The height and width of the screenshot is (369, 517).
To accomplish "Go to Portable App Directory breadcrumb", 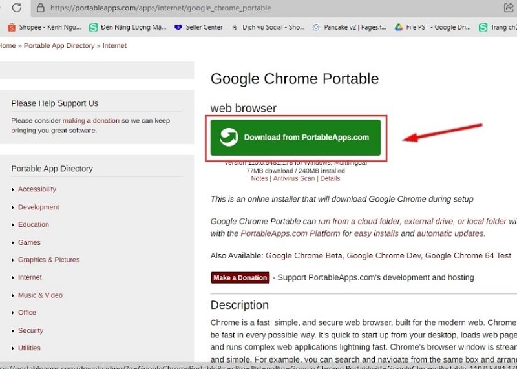I will tap(59, 46).
